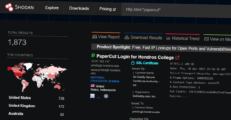The width and height of the screenshot is (231, 120).
Task: Click the Download Results cloud icon
Action: coord(127,37)
